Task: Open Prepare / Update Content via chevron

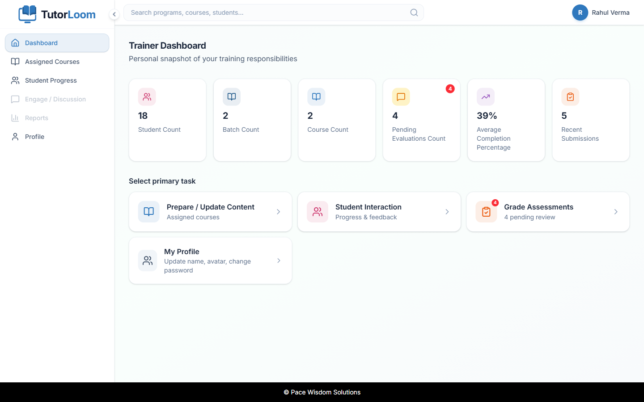Action: pyautogui.click(x=278, y=212)
